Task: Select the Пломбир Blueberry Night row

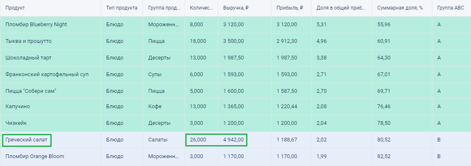Action: [x=236, y=25]
